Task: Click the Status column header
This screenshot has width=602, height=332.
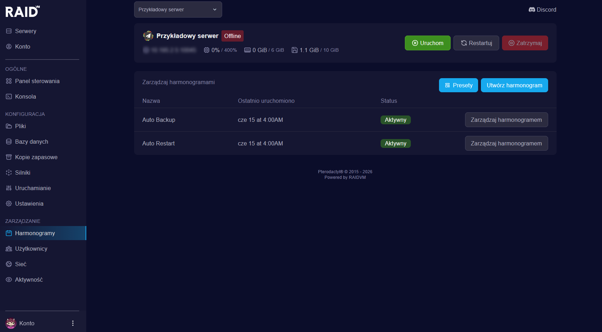Action: click(x=389, y=101)
